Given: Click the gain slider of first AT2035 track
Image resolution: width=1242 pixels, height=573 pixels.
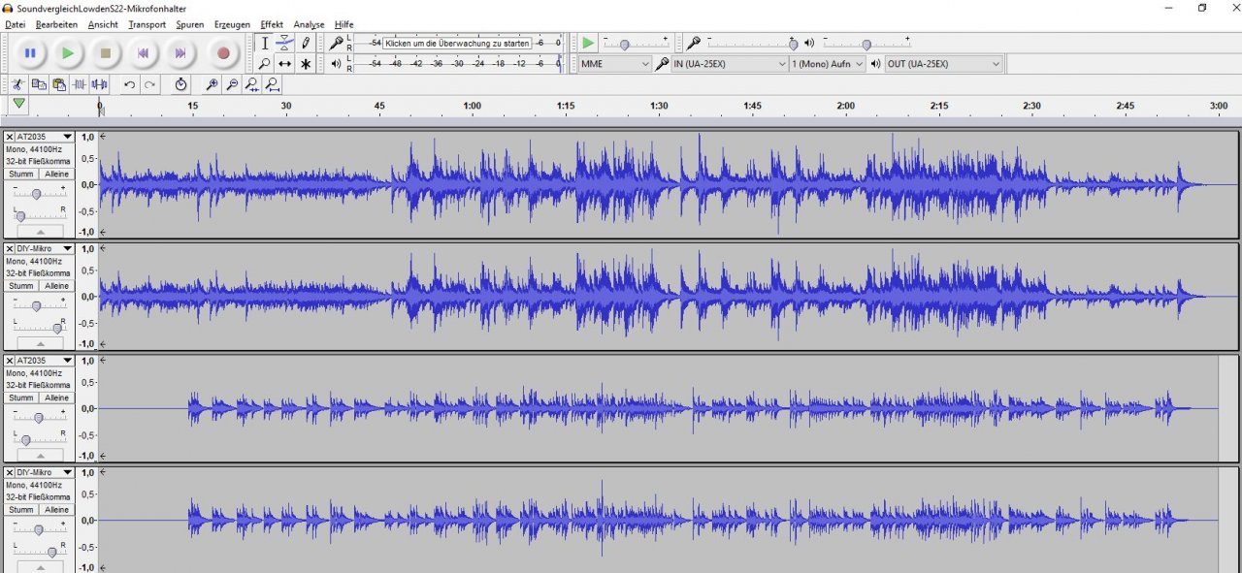Looking at the screenshot, I should pyautogui.click(x=37, y=194).
